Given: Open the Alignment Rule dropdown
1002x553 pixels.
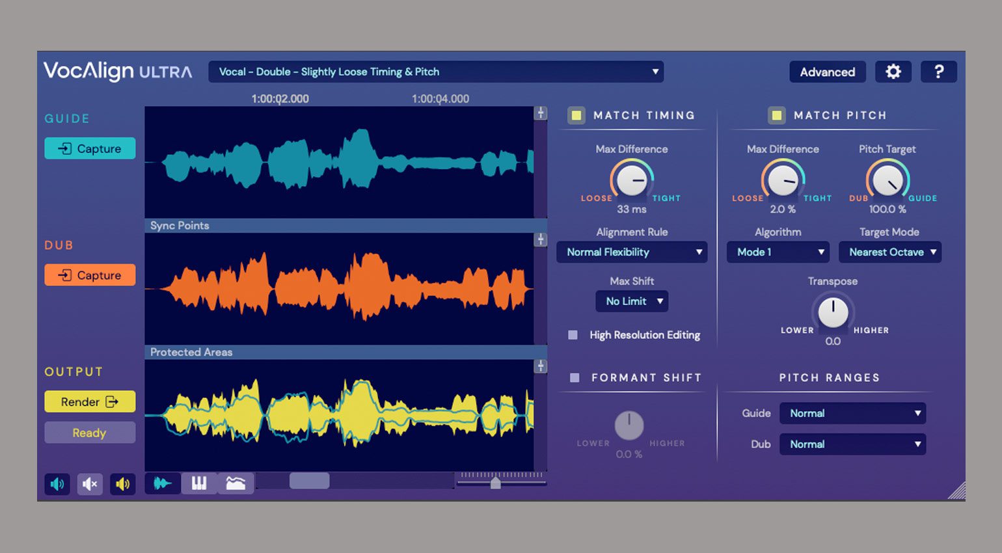Looking at the screenshot, I should pyautogui.click(x=632, y=252).
